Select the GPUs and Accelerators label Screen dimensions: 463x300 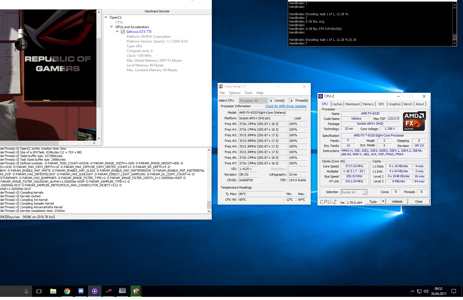point(132,27)
